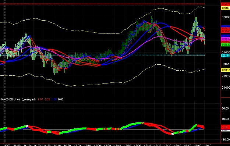
Task: Select the cyan 0.912 price level marker
Action: (226, 56)
